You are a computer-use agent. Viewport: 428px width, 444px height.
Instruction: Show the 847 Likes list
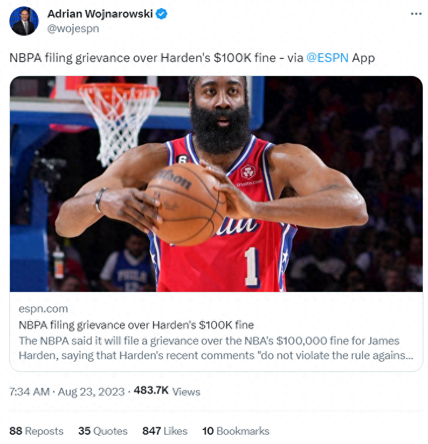pos(165,431)
